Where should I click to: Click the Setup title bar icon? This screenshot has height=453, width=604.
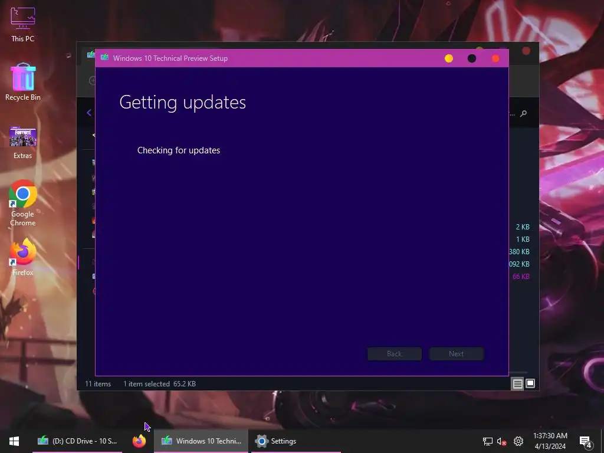click(104, 58)
